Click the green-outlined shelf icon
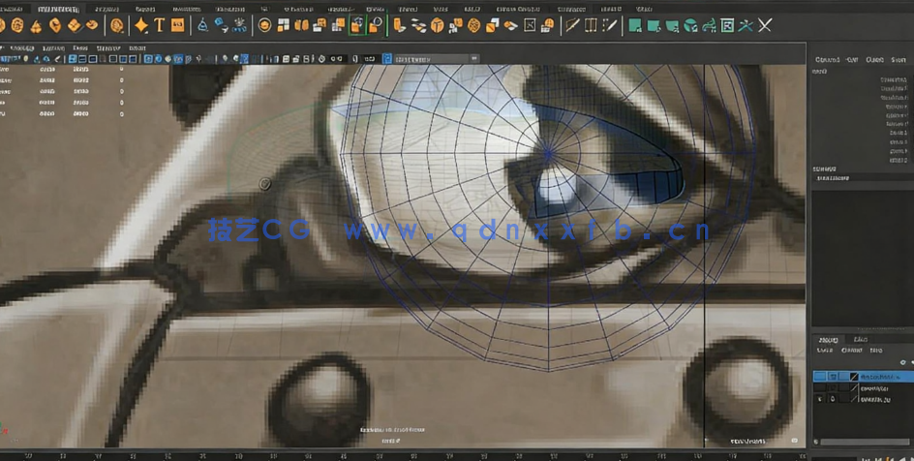This screenshot has width=914, height=461. pos(357,25)
